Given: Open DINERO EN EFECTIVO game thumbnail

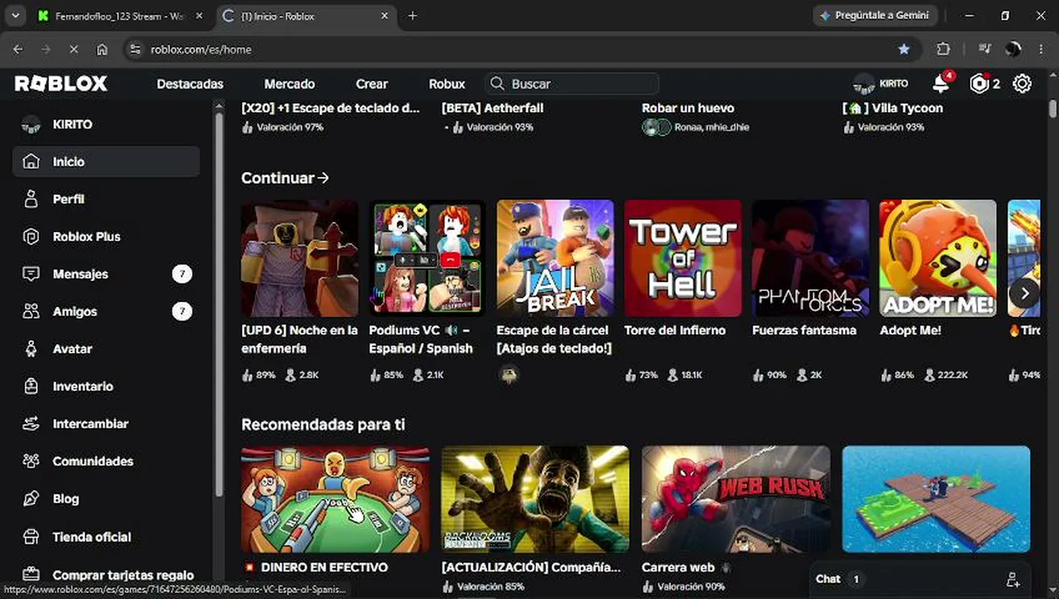Looking at the screenshot, I should pos(336,499).
